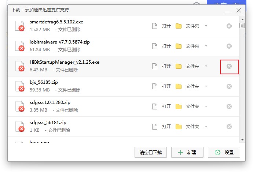This screenshot has width=253, height=172.
Task: Click the 3.85 MB size text
Action: pos(38,110)
